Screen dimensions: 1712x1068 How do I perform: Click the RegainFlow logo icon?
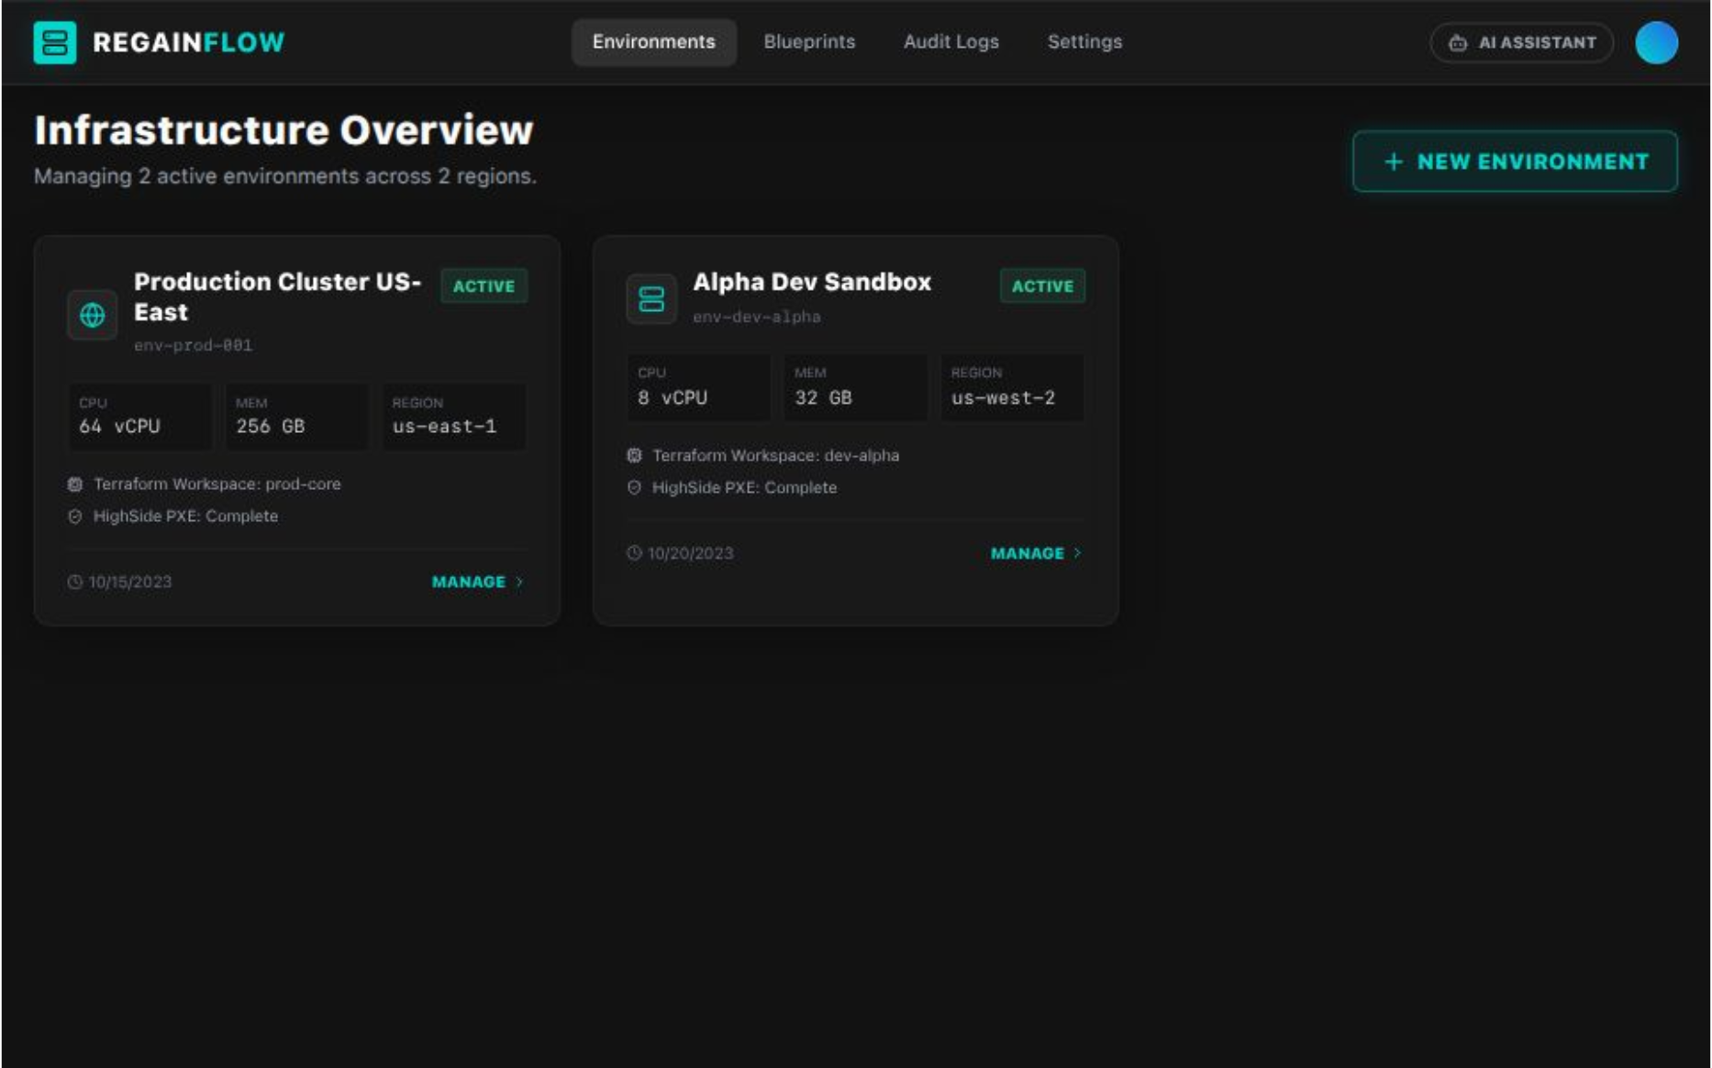54,41
